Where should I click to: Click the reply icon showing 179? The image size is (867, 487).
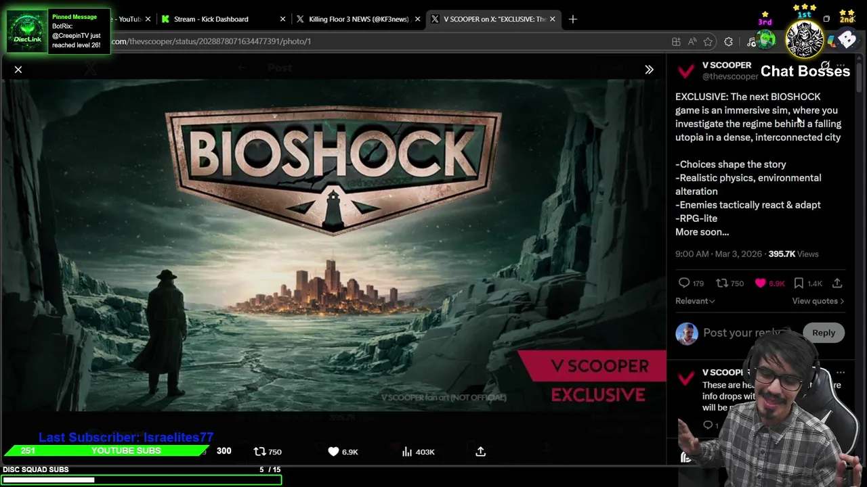click(x=691, y=283)
